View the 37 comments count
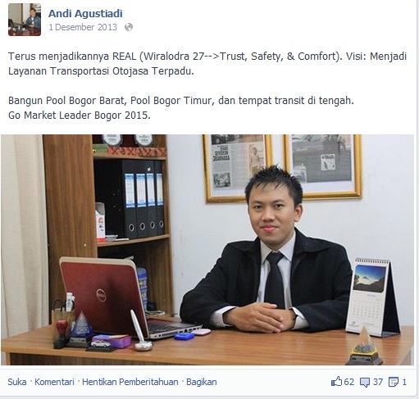This screenshot has height=399, width=419. pyautogui.click(x=378, y=382)
